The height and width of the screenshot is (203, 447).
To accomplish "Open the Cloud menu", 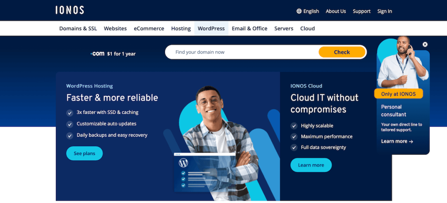I will pos(308,28).
